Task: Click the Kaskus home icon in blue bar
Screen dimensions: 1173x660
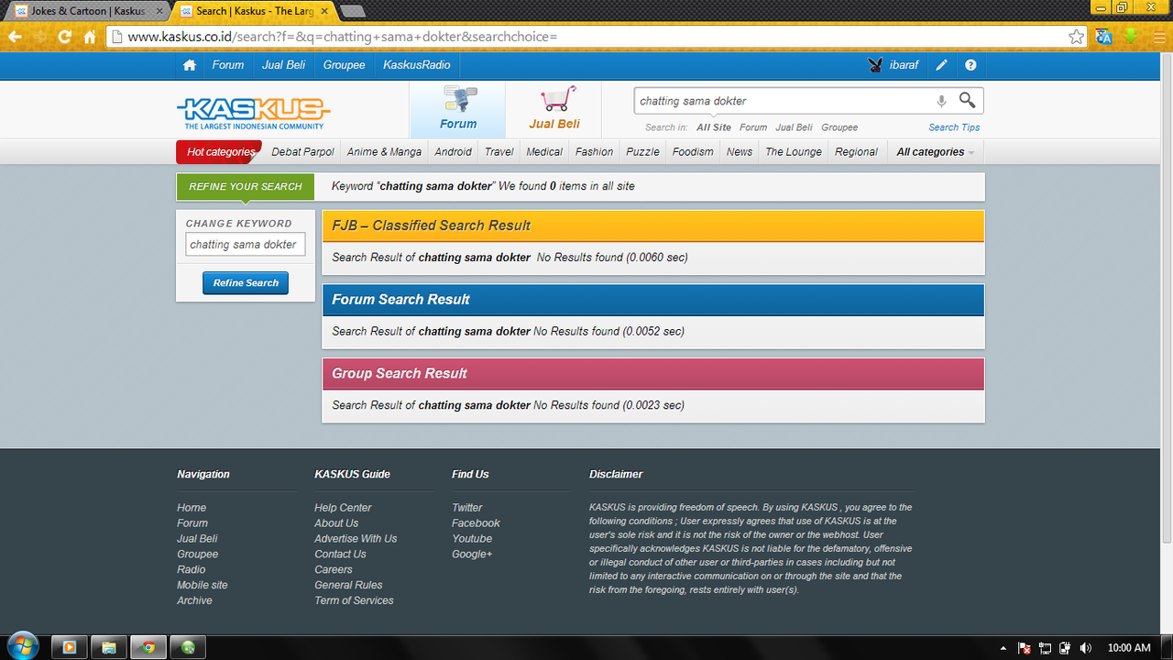Action: click(x=190, y=65)
